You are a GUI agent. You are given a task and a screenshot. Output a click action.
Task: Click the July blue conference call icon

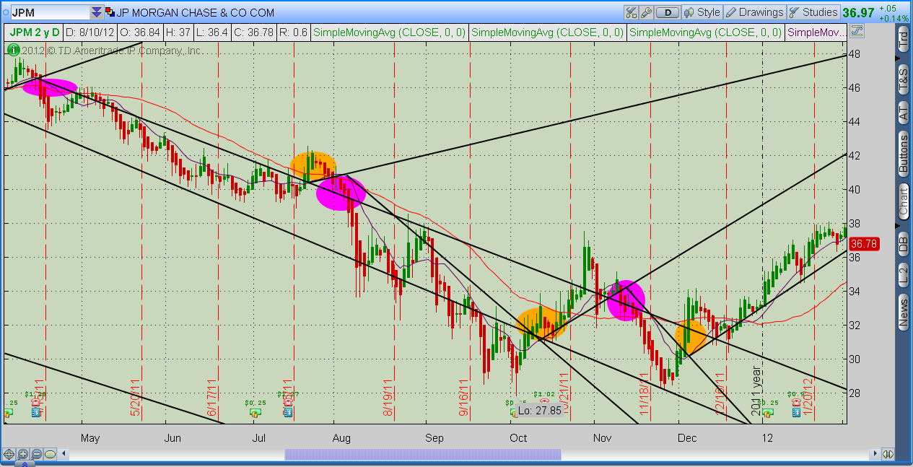tap(288, 412)
